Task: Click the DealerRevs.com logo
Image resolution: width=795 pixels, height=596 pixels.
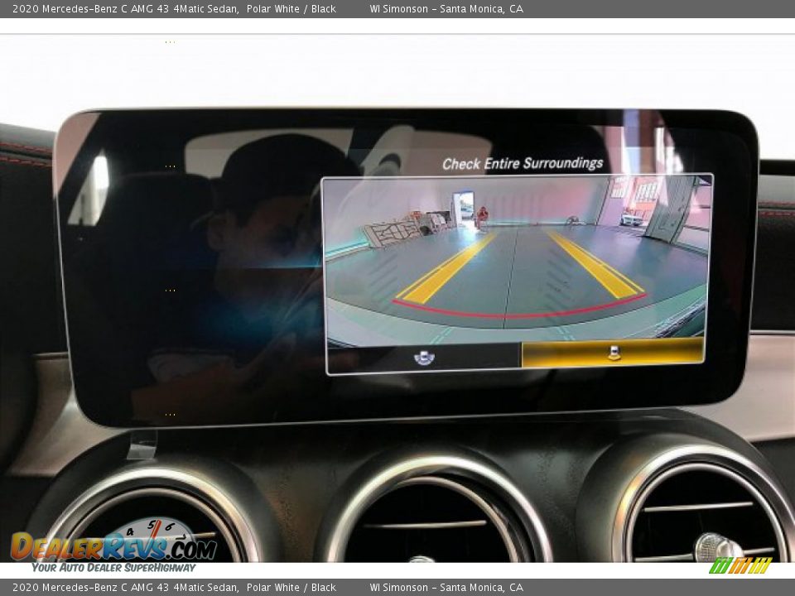Action: point(113,547)
